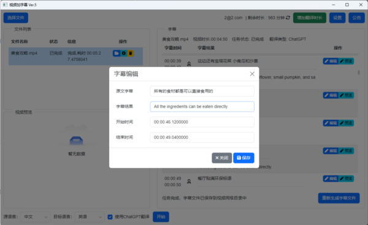Screen dimensions: 368x225
Task: Open the 公告 announcements button
Action: pyautogui.click(x=356, y=18)
